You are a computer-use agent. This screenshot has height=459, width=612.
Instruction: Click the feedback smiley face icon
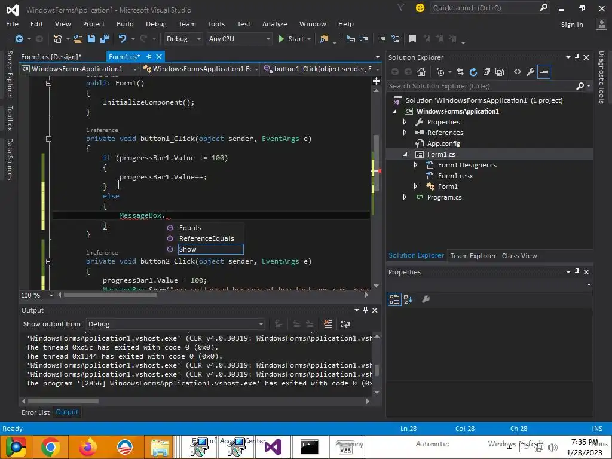420,8
